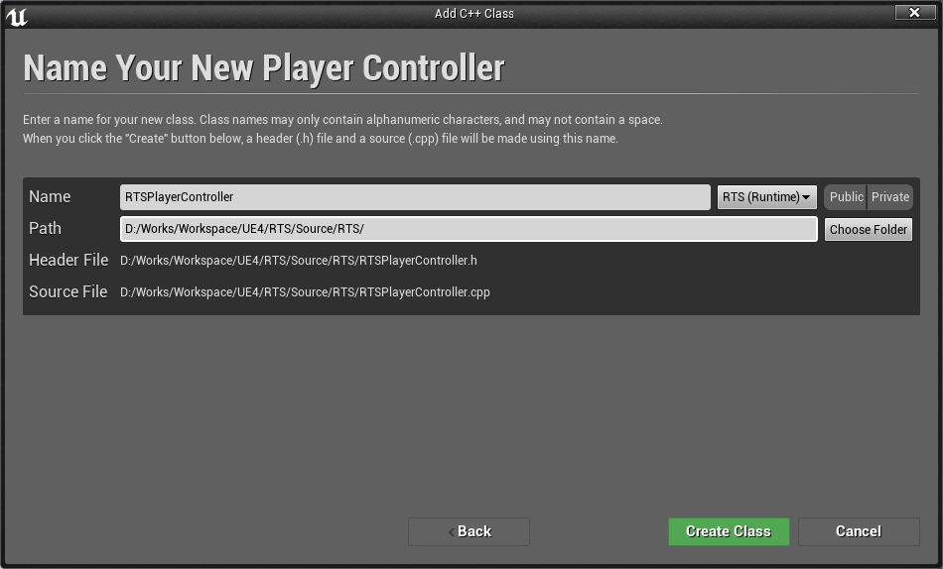Select the Public class location toggle
The height and width of the screenshot is (569, 943).
coord(846,197)
